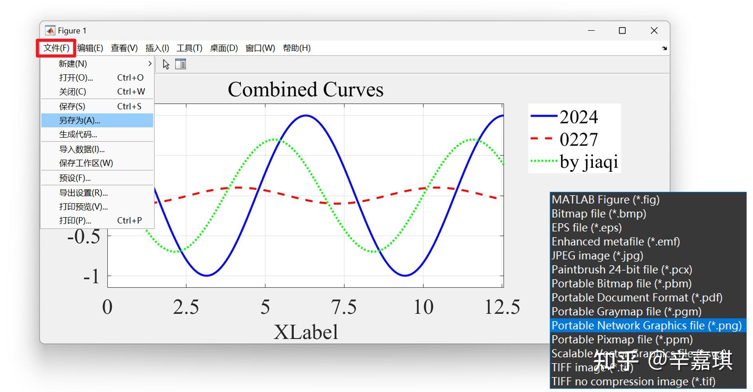Select the arrow pointer tool in toolbar
The width and height of the screenshot is (753, 392).
point(166,64)
